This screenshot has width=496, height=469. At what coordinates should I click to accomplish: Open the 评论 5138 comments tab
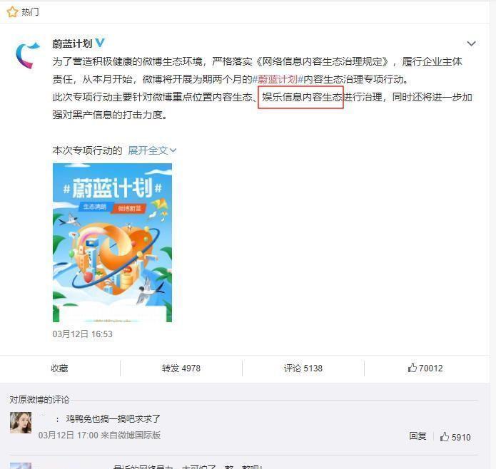click(303, 368)
